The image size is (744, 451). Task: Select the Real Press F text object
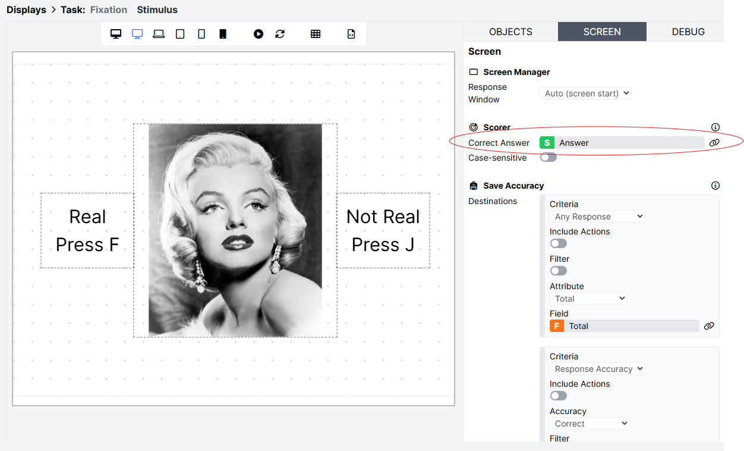tap(87, 230)
